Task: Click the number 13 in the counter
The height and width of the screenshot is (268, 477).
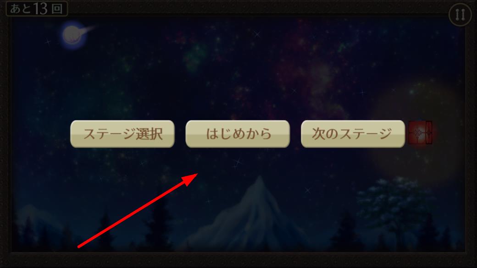Action: coord(40,9)
